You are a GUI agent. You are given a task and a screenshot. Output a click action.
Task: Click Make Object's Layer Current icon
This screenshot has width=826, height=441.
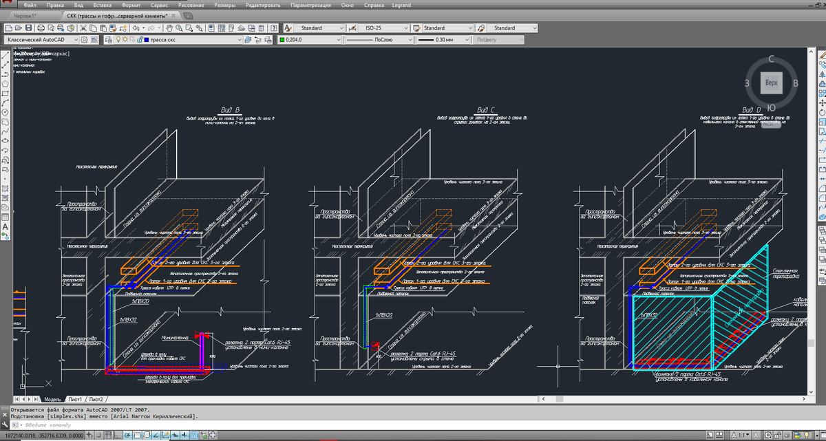(248, 40)
